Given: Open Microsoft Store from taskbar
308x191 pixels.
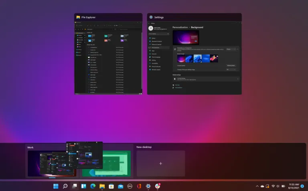Looking at the screenshot, I should (x=111, y=186).
